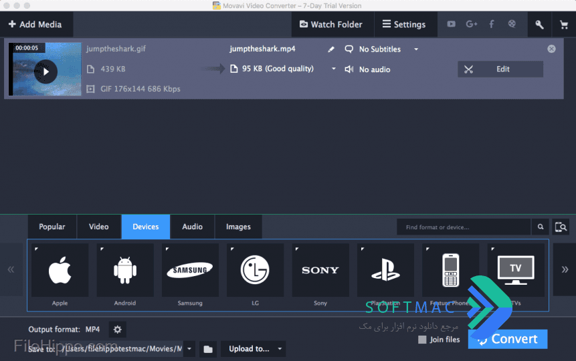Click the Add Media button

pos(35,24)
